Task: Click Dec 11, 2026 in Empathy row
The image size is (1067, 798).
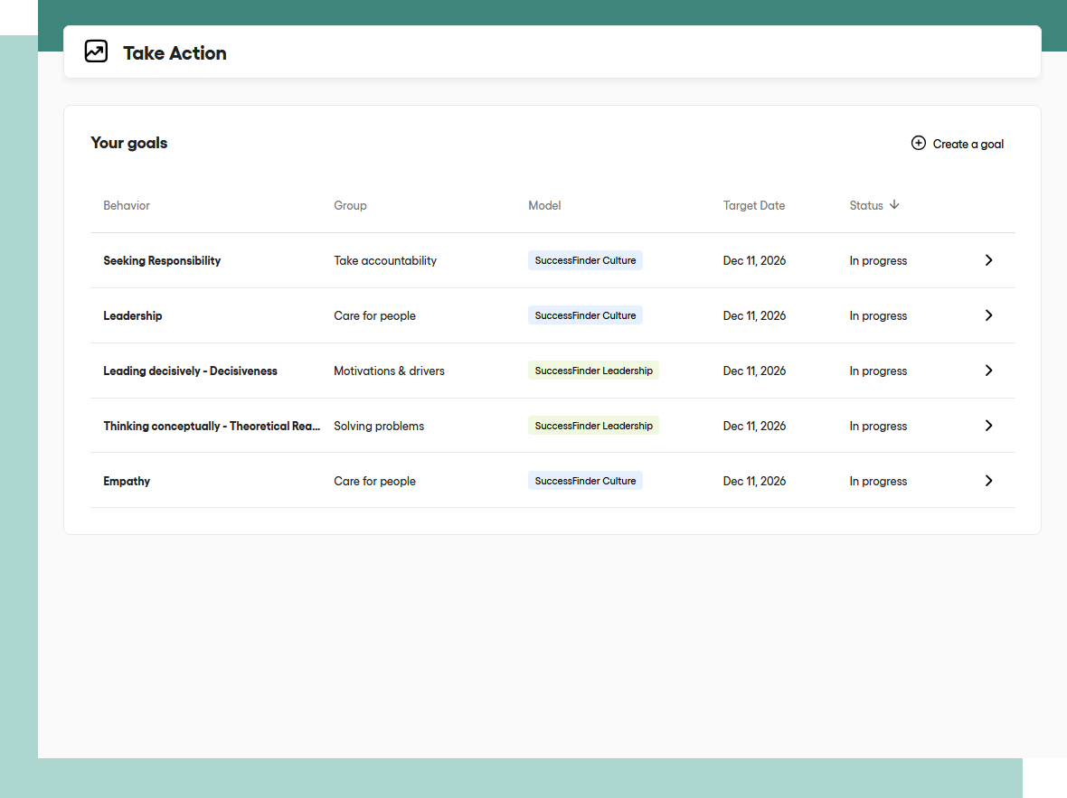Action: coord(754,481)
